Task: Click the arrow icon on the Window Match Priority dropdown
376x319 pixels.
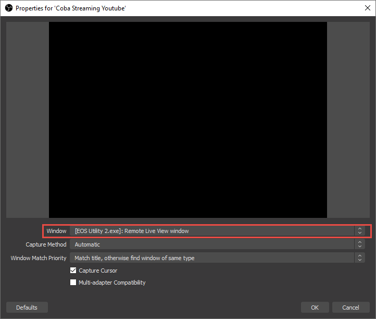Action: [359, 258]
